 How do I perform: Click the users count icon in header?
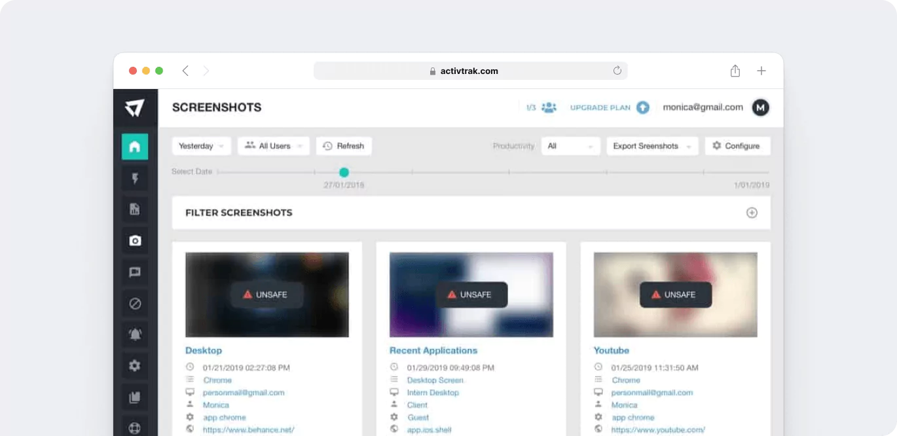pyautogui.click(x=548, y=107)
